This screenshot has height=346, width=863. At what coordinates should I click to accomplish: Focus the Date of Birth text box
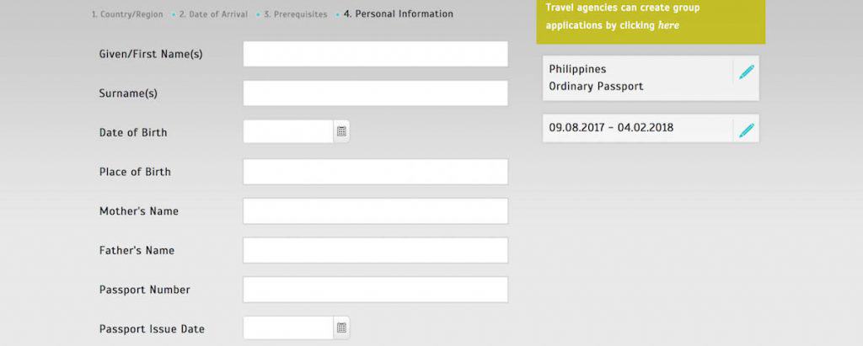(288, 131)
